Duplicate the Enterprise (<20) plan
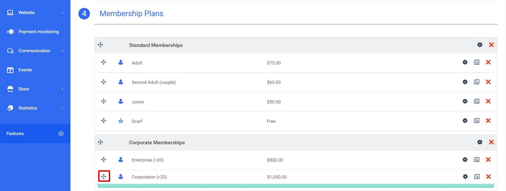506x191 pixels. (477, 160)
